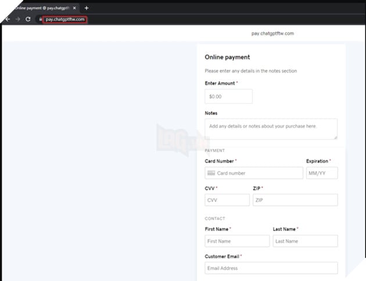Click the CVV input field
This screenshot has width=366, height=281.
point(227,200)
